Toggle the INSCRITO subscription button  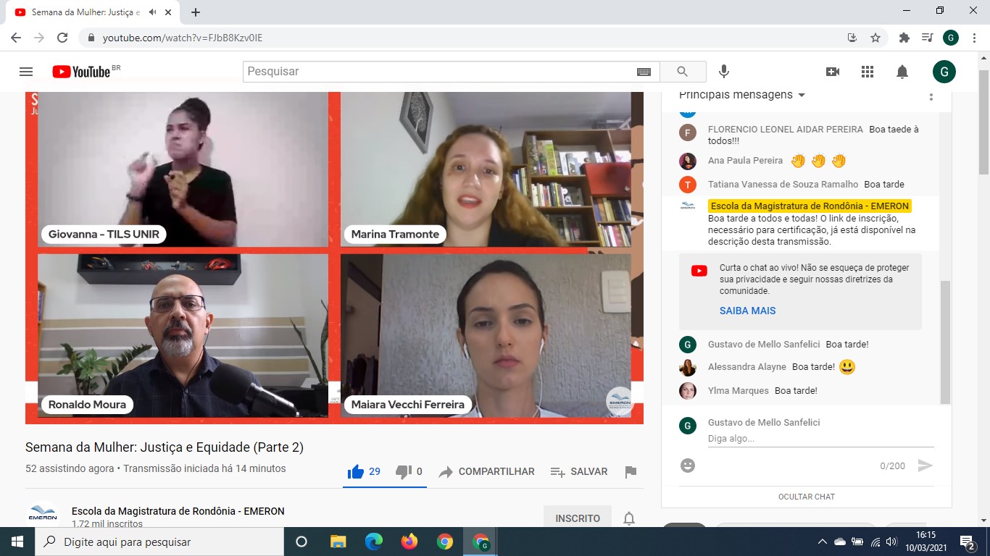[578, 518]
